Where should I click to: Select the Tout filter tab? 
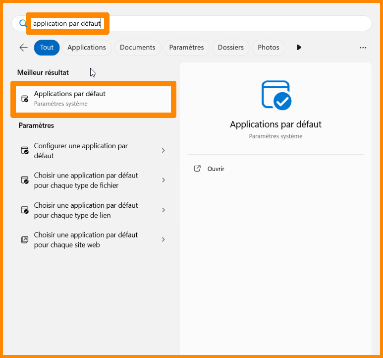[47, 48]
